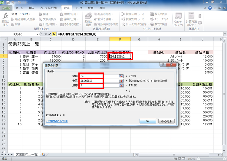Image resolution: width=227 pixels, height=161 pixels.
Task: Minimize the ribbon with the caret icon
Action: [205, 8]
